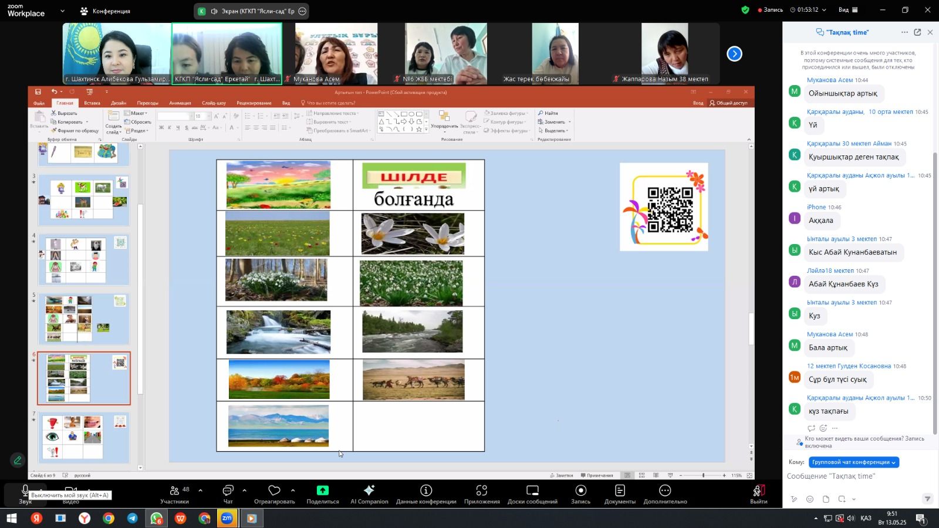
Task: Open the Apps icon in the meeting toolbar
Action: tap(481, 490)
